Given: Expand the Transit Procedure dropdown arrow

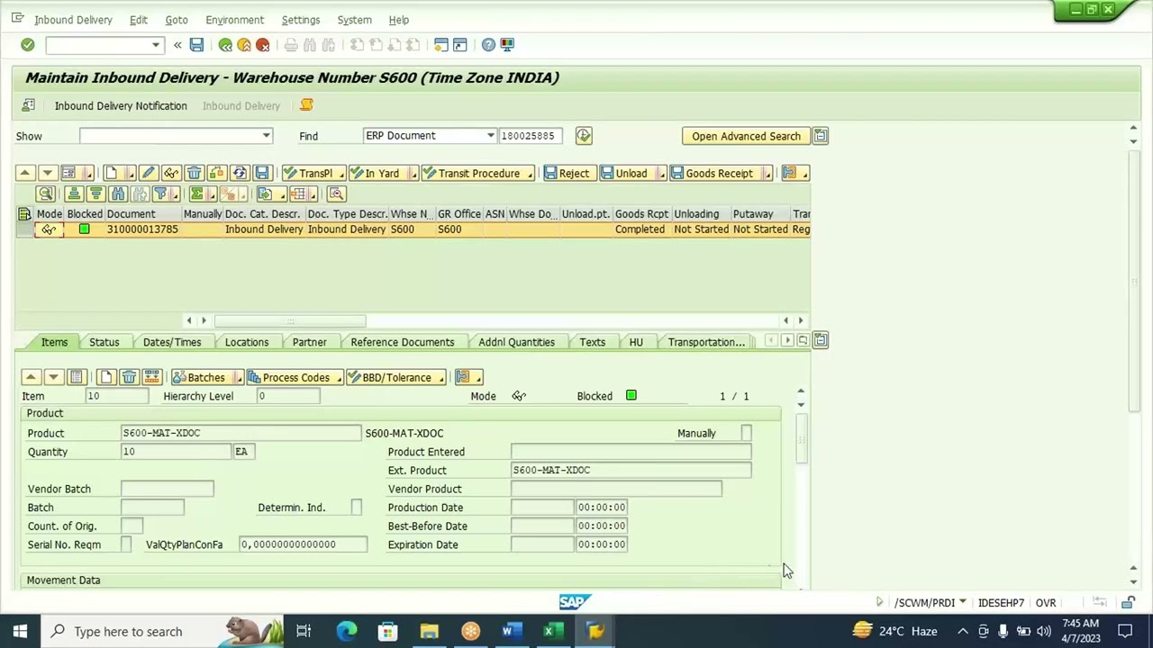Looking at the screenshot, I should click(531, 174).
